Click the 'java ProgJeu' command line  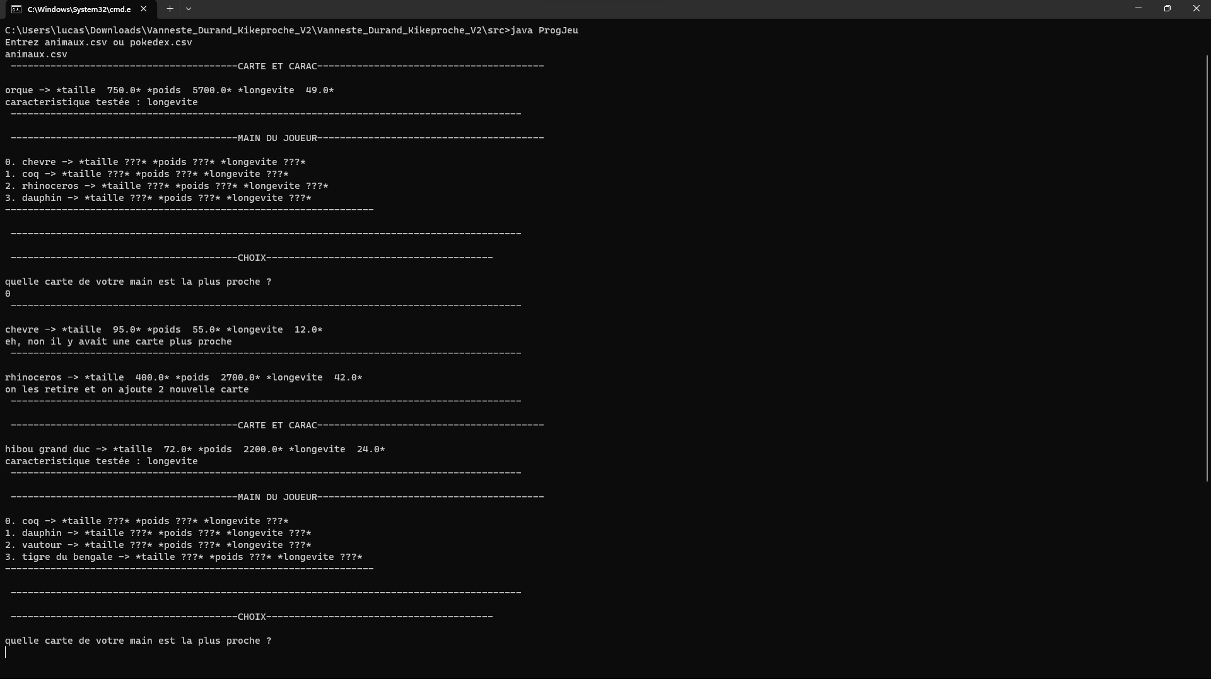click(x=291, y=30)
